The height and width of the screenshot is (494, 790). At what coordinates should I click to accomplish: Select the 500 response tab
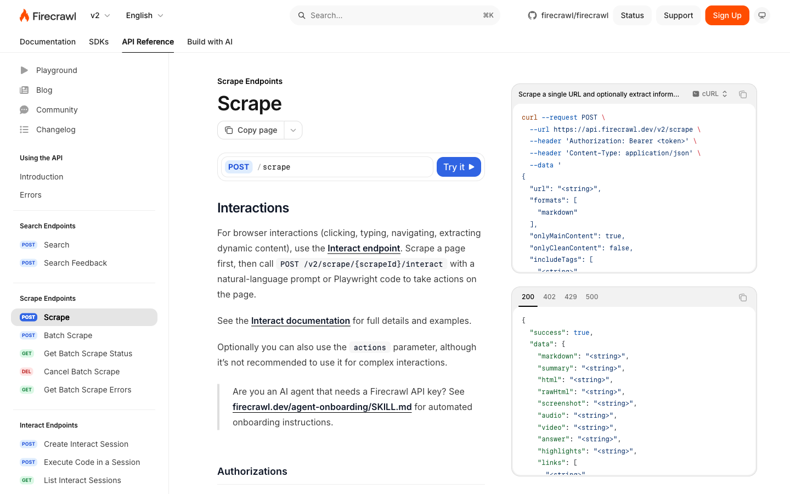[x=592, y=297]
